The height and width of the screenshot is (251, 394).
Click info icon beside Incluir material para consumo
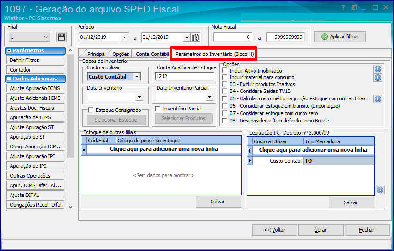(378, 78)
